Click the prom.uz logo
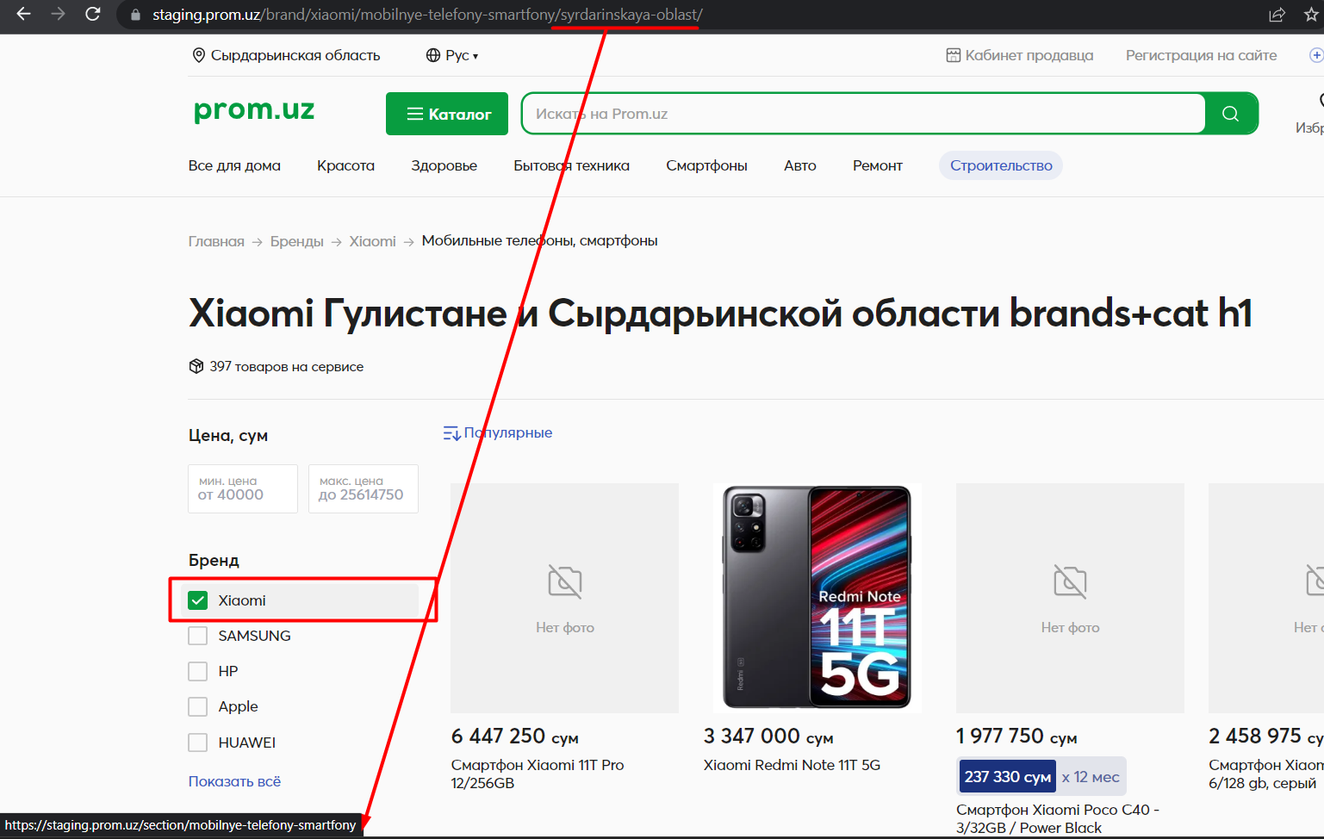This screenshot has width=1324, height=839. (x=254, y=110)
